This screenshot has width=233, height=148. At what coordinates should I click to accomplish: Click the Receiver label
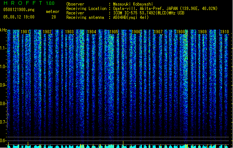[75, 13]
